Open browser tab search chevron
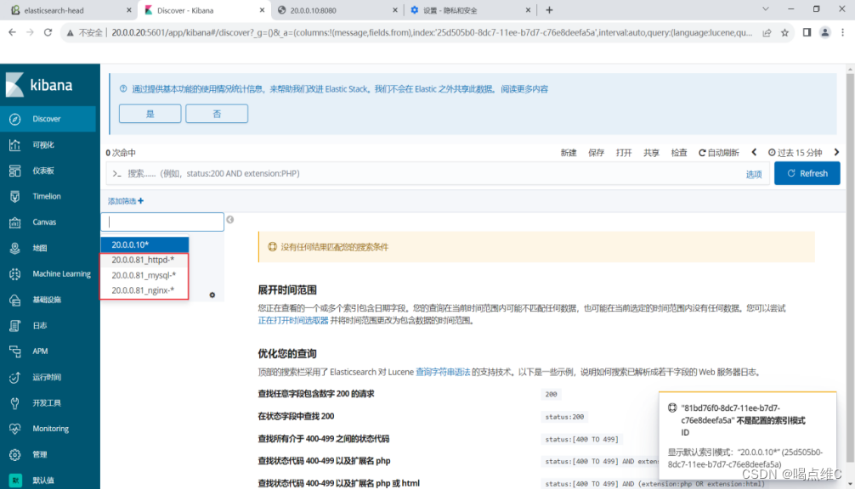Screen dimensions: 855x489 (x=766, y=9)
